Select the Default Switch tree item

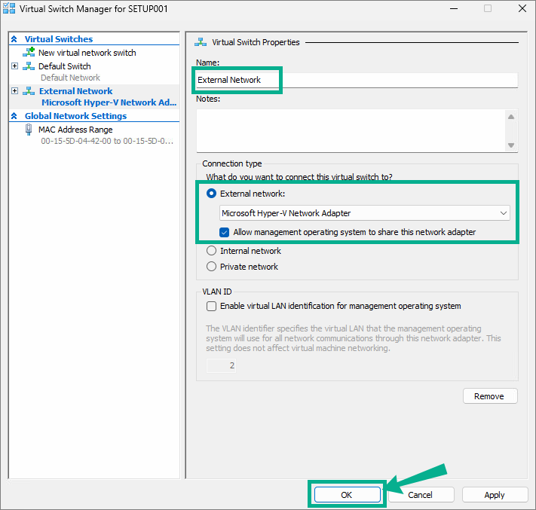65,66
